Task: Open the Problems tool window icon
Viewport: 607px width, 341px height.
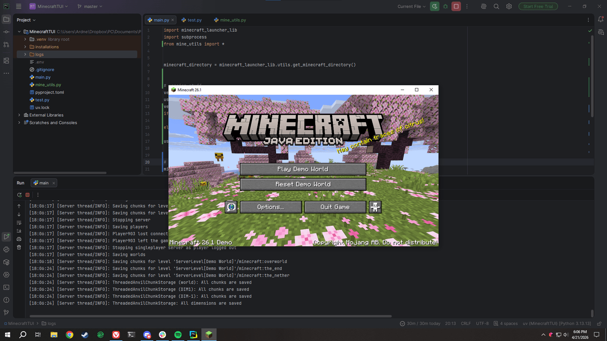Action: pyautogui.click(x=6, y=300)
